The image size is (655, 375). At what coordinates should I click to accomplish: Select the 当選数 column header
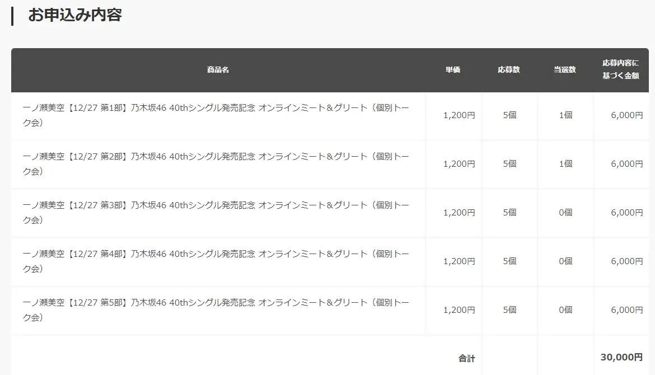(x=565, y=70)
